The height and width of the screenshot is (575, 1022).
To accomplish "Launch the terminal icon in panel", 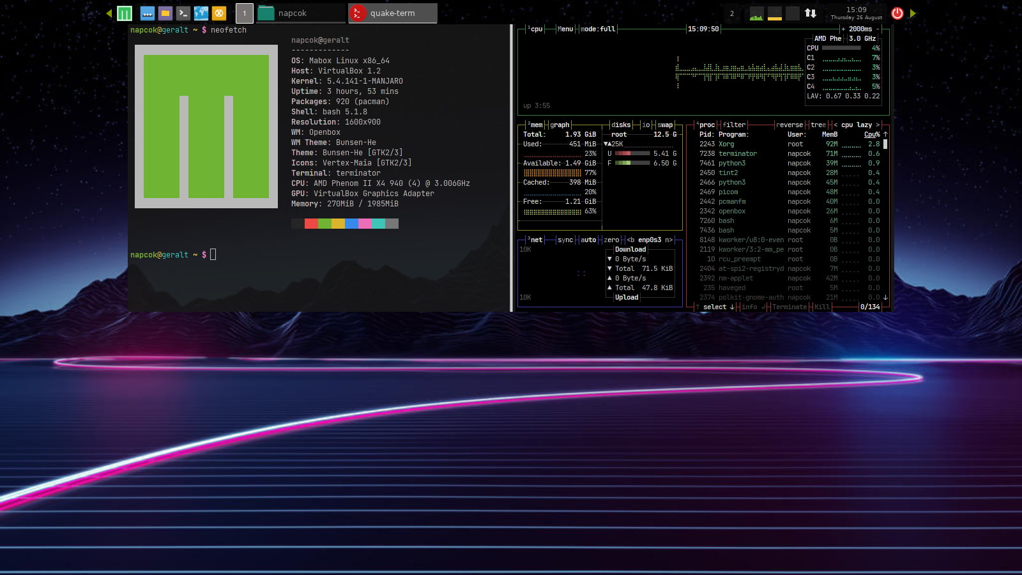I will point(183,13).
